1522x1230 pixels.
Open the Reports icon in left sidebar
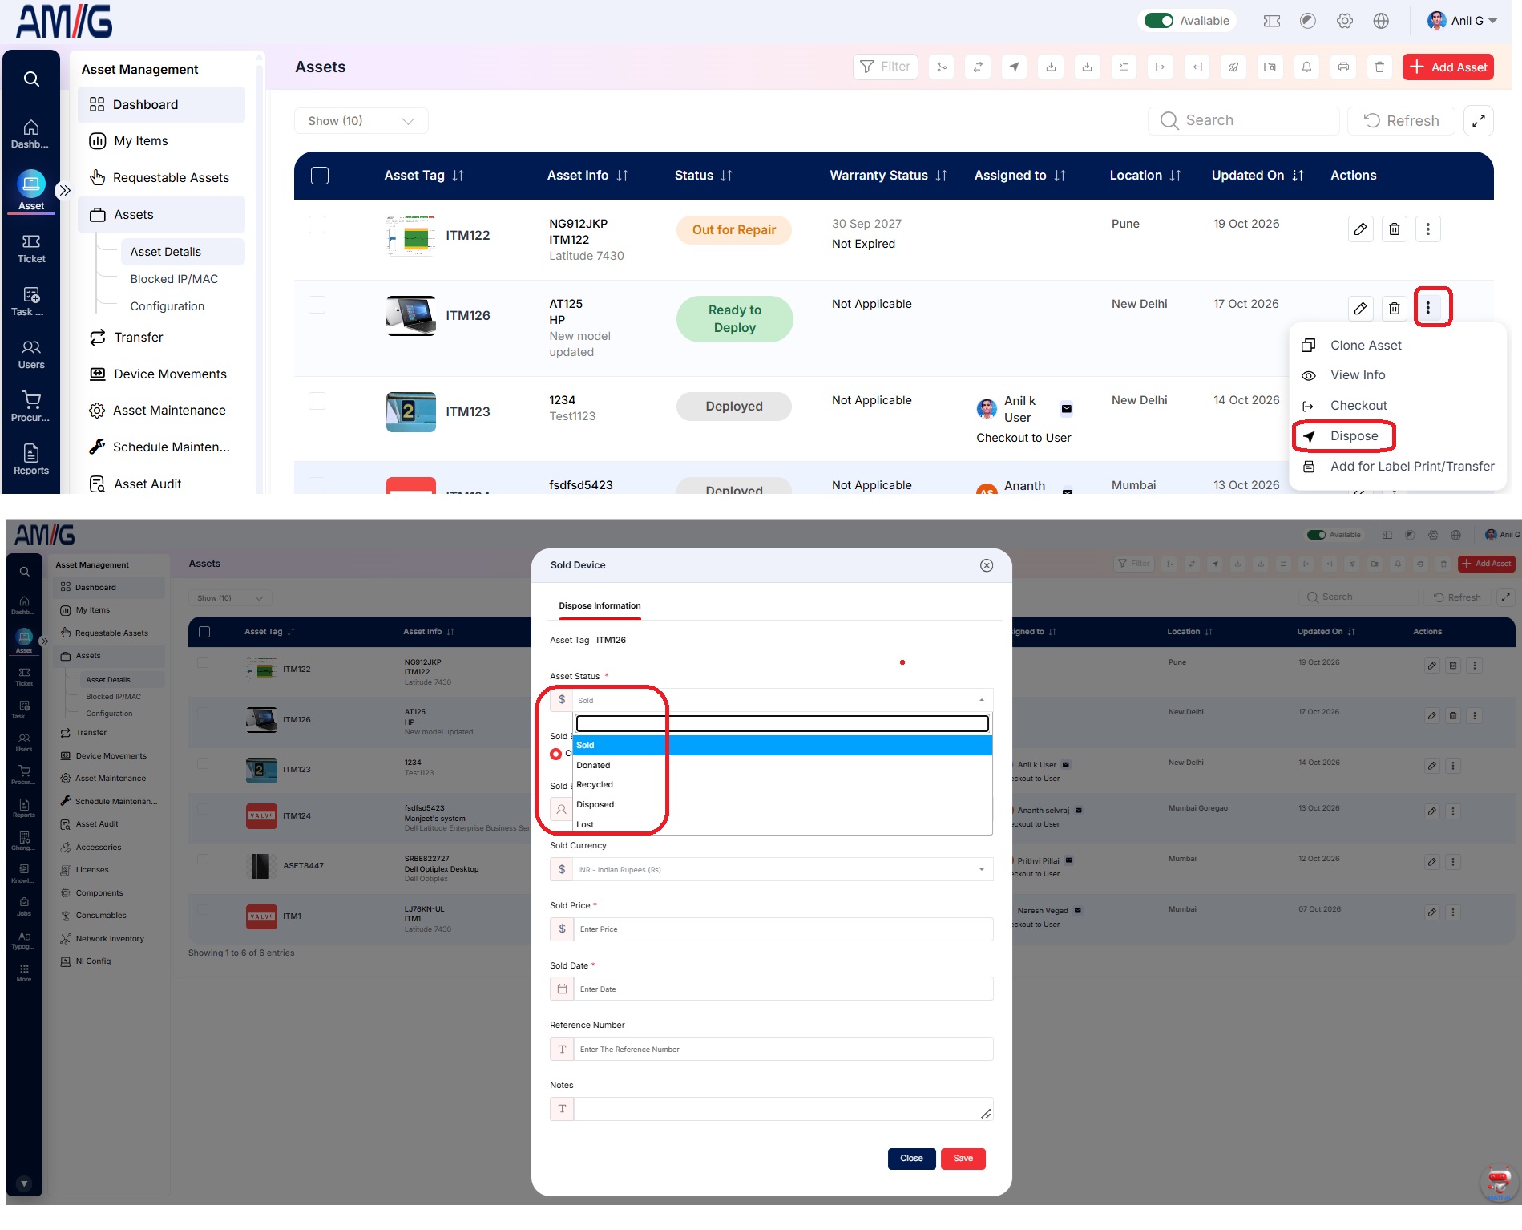pos(31,460)
